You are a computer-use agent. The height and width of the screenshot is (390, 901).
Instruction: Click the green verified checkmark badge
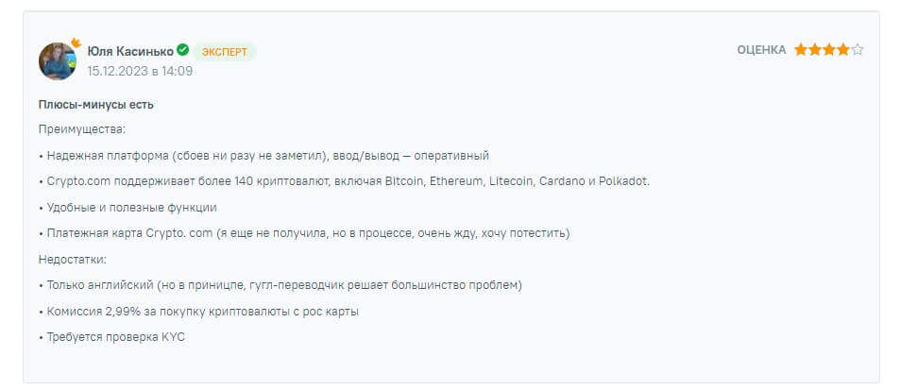[x=182, y=50]
